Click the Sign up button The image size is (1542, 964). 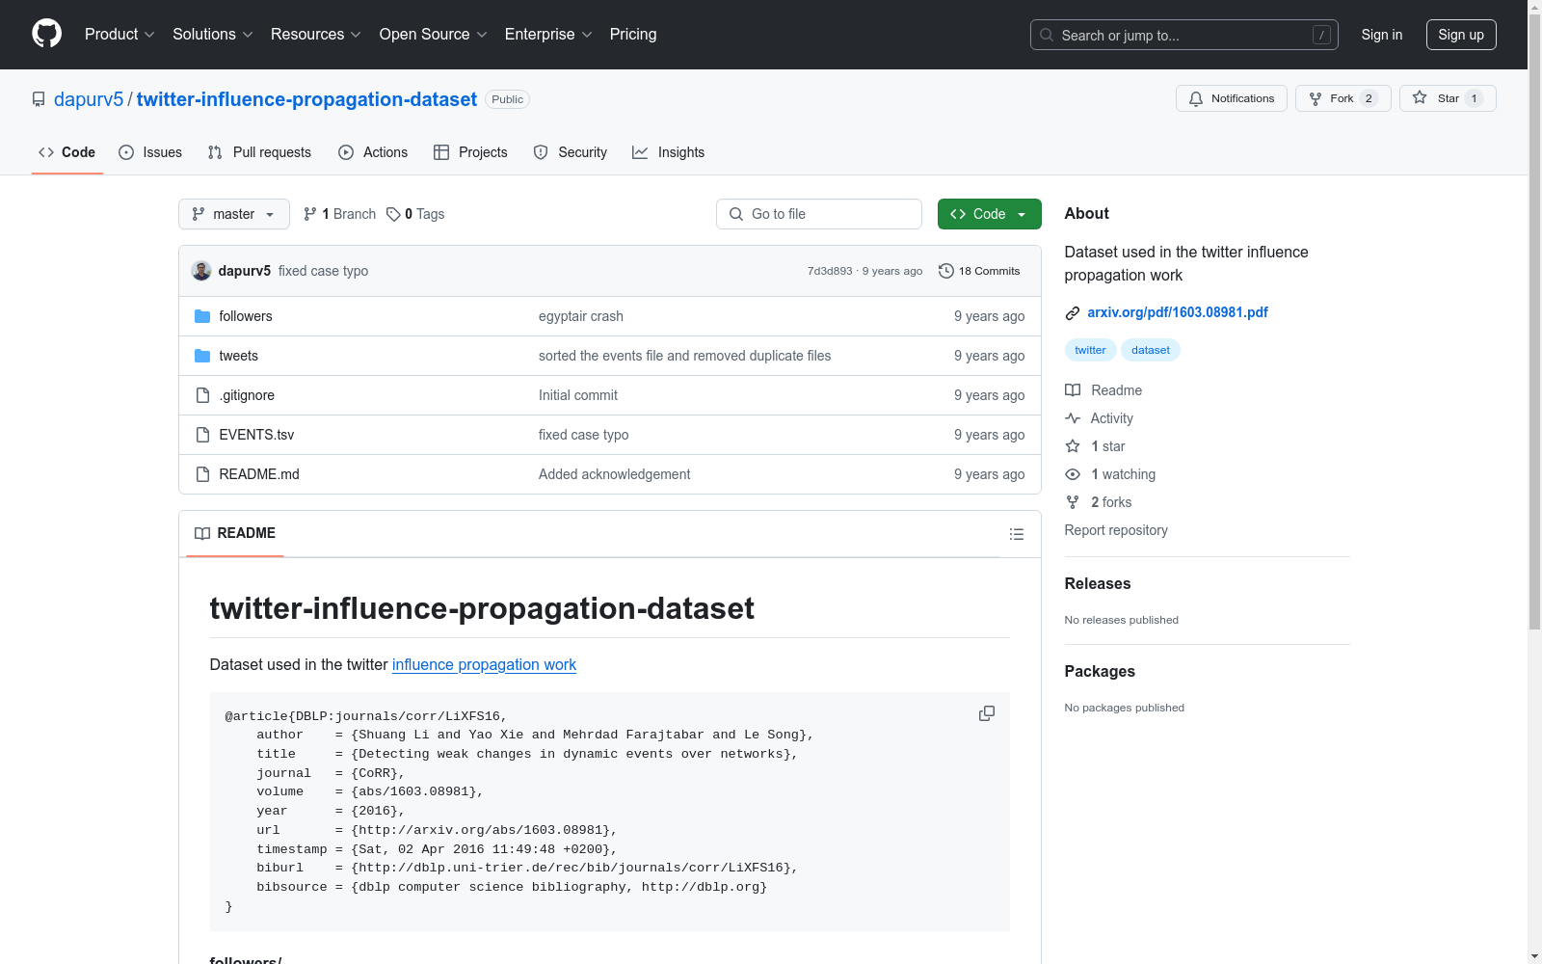pyautogui.click(x=1461, y=35)
